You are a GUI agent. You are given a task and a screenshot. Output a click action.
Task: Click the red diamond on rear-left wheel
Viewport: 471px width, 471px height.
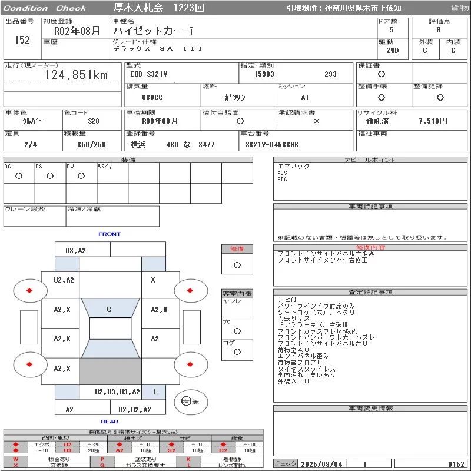(x=29, y=364)
